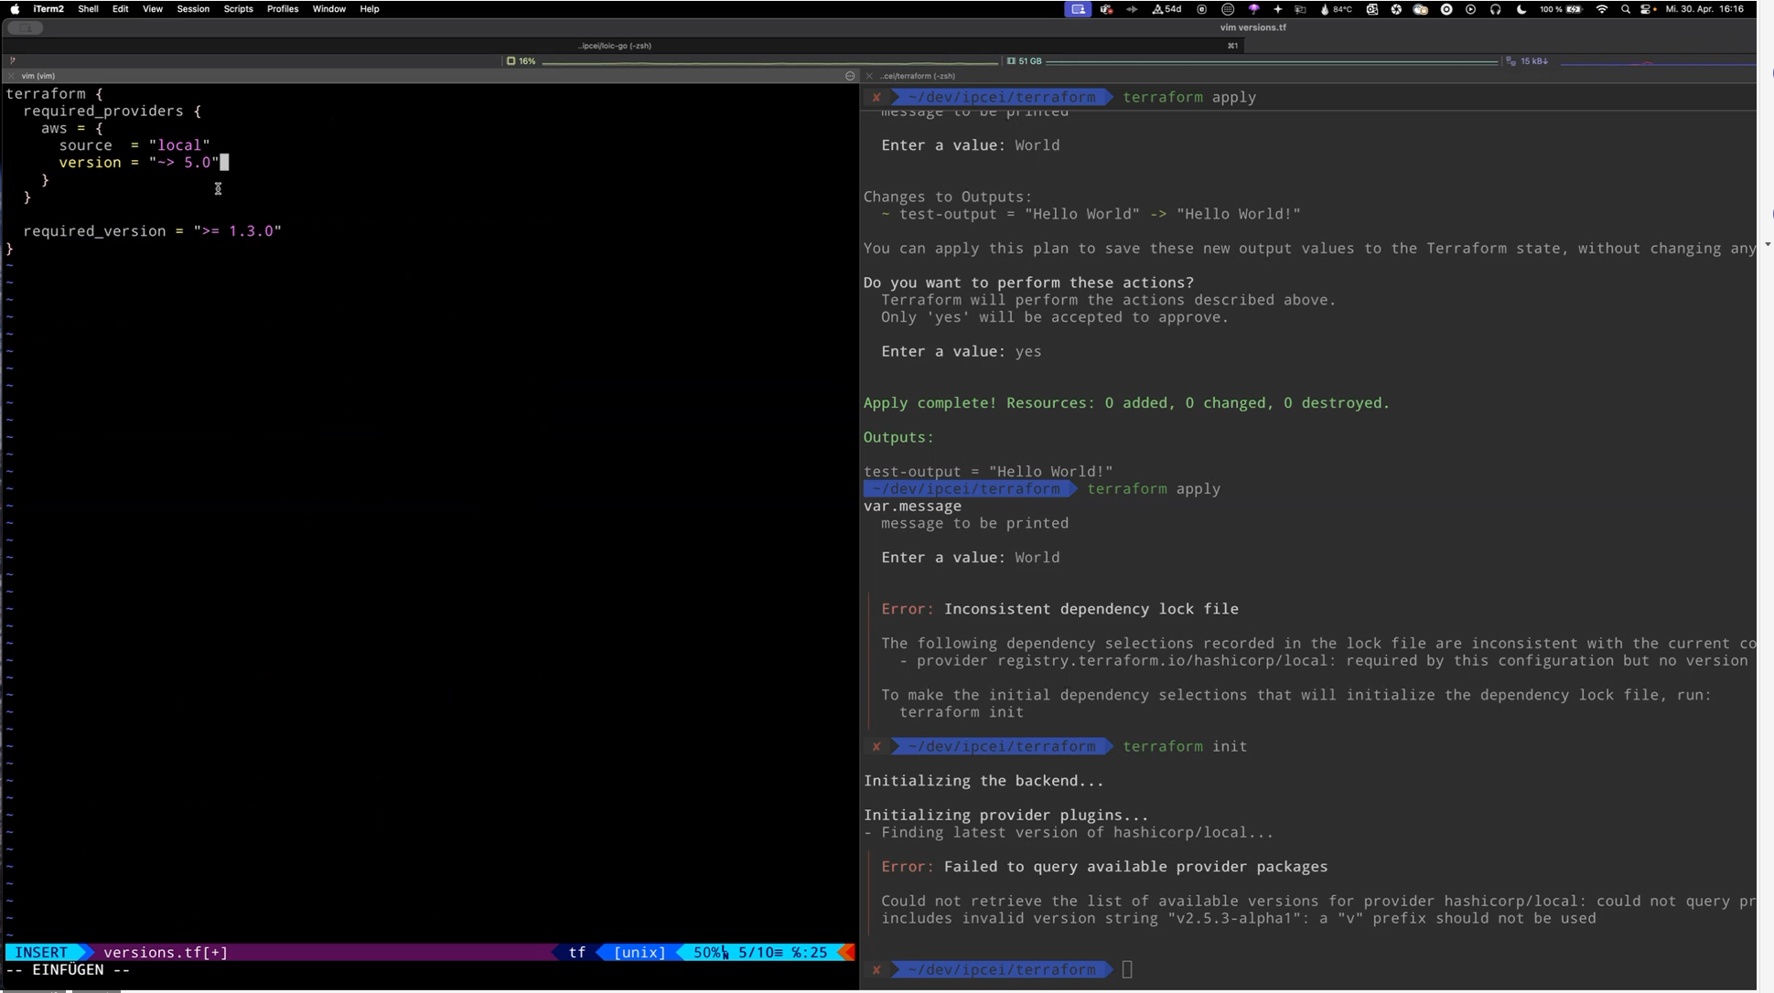Click the filled circle record menu bar icon
This screenshot has height=993, width=1774.
coord(1446,9)
